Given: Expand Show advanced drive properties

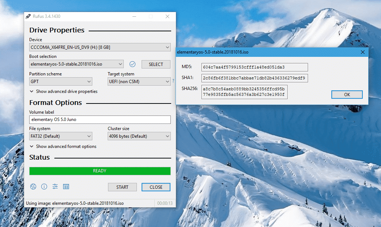Looking at the screenshot, I should 64,91.
